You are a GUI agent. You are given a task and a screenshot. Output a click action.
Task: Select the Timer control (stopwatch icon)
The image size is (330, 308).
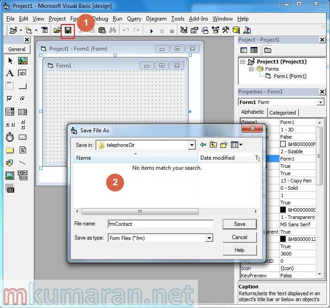10,137
